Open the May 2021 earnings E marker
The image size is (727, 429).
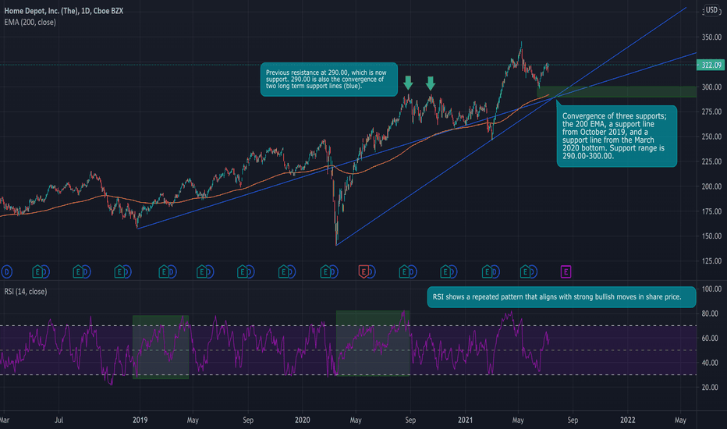click(525, 271)
